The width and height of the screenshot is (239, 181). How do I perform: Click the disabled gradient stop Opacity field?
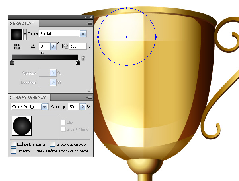(x=44, y=73)
